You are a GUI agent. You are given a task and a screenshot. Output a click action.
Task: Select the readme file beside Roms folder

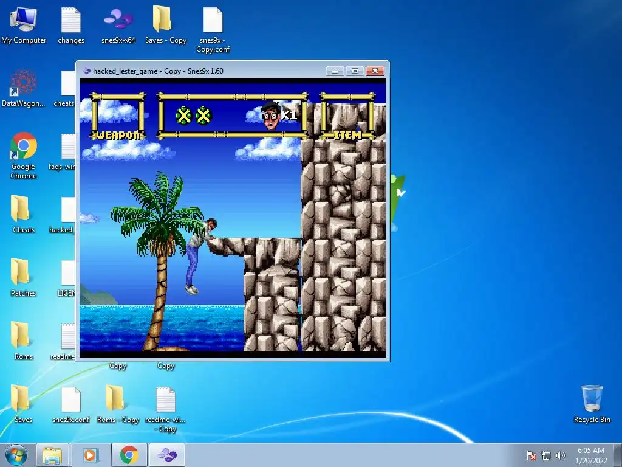[x=63, y=341]
